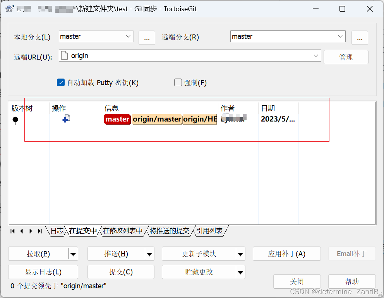Open the 拉取 button's dropdown arrow
This screenshot has height=298, width=384.
(x=73, y=254)
